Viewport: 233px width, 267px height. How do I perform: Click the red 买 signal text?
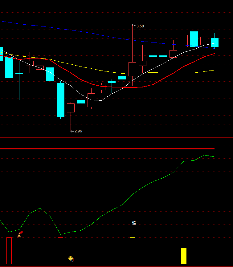(x=21, y=233)
